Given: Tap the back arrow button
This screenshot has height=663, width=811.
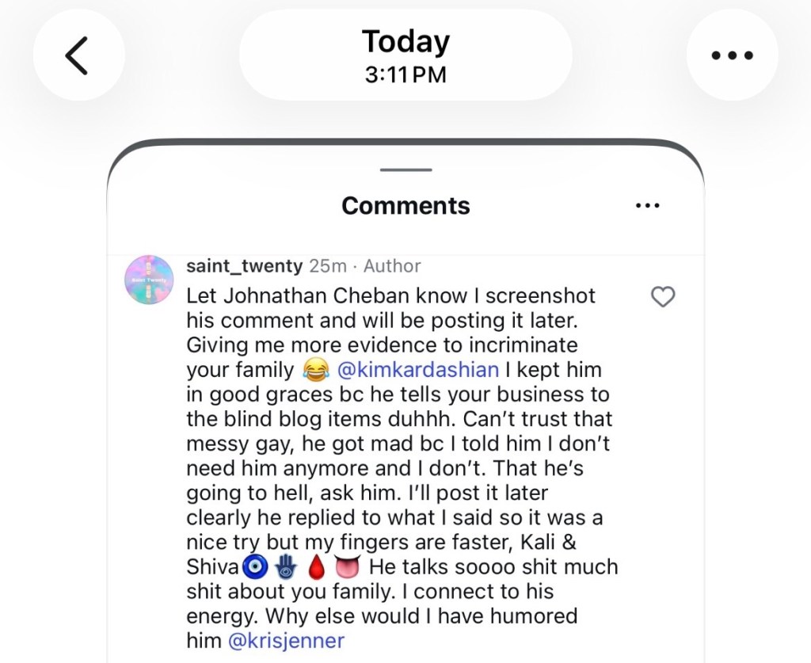Looking at the screenshot, I should (x=78, y=55).
